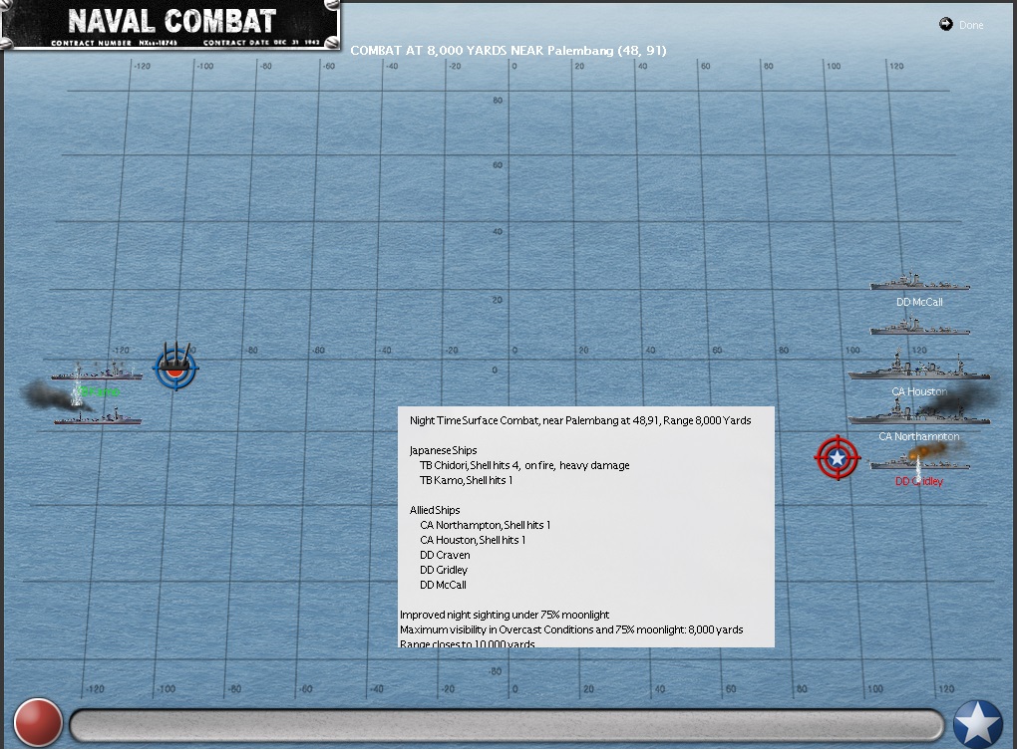Click 'Night Time Surface Combat' report line
This screenshot has width=1019, height=751.
580,420
